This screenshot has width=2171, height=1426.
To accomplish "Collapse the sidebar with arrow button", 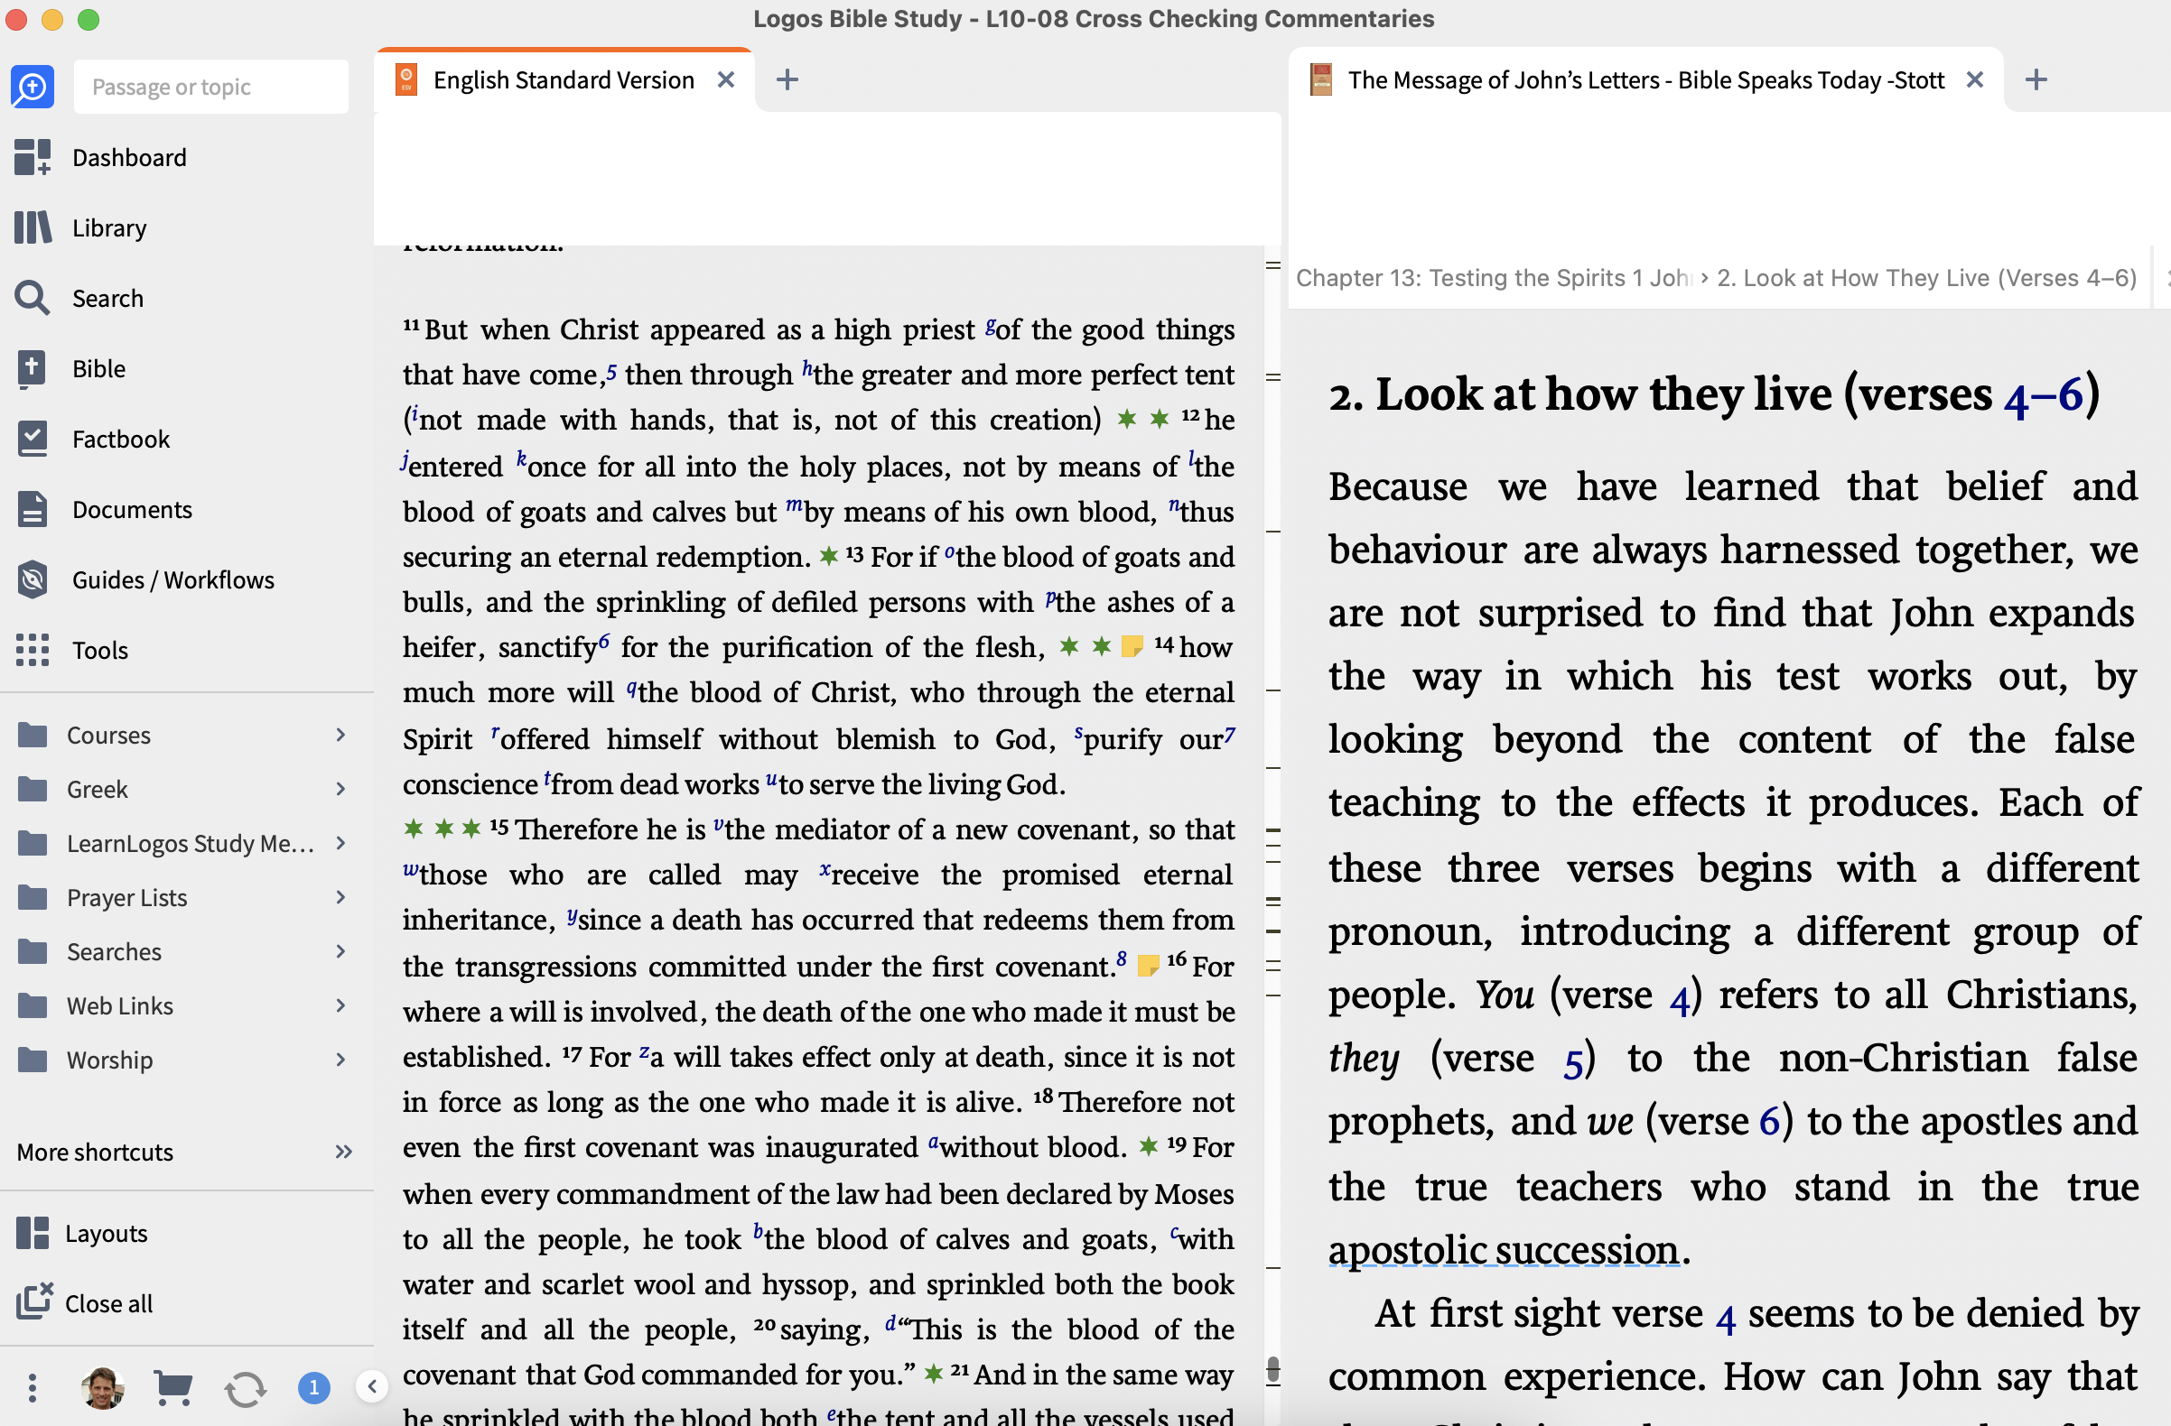I will tap(371, 1387).
